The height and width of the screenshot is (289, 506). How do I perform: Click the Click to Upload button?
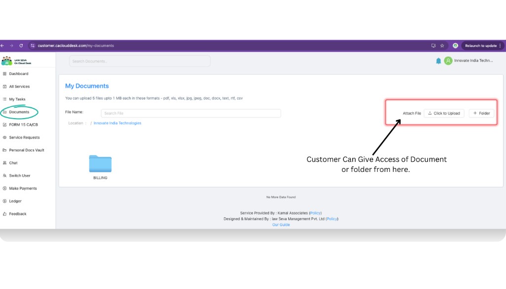click(444, 113)
